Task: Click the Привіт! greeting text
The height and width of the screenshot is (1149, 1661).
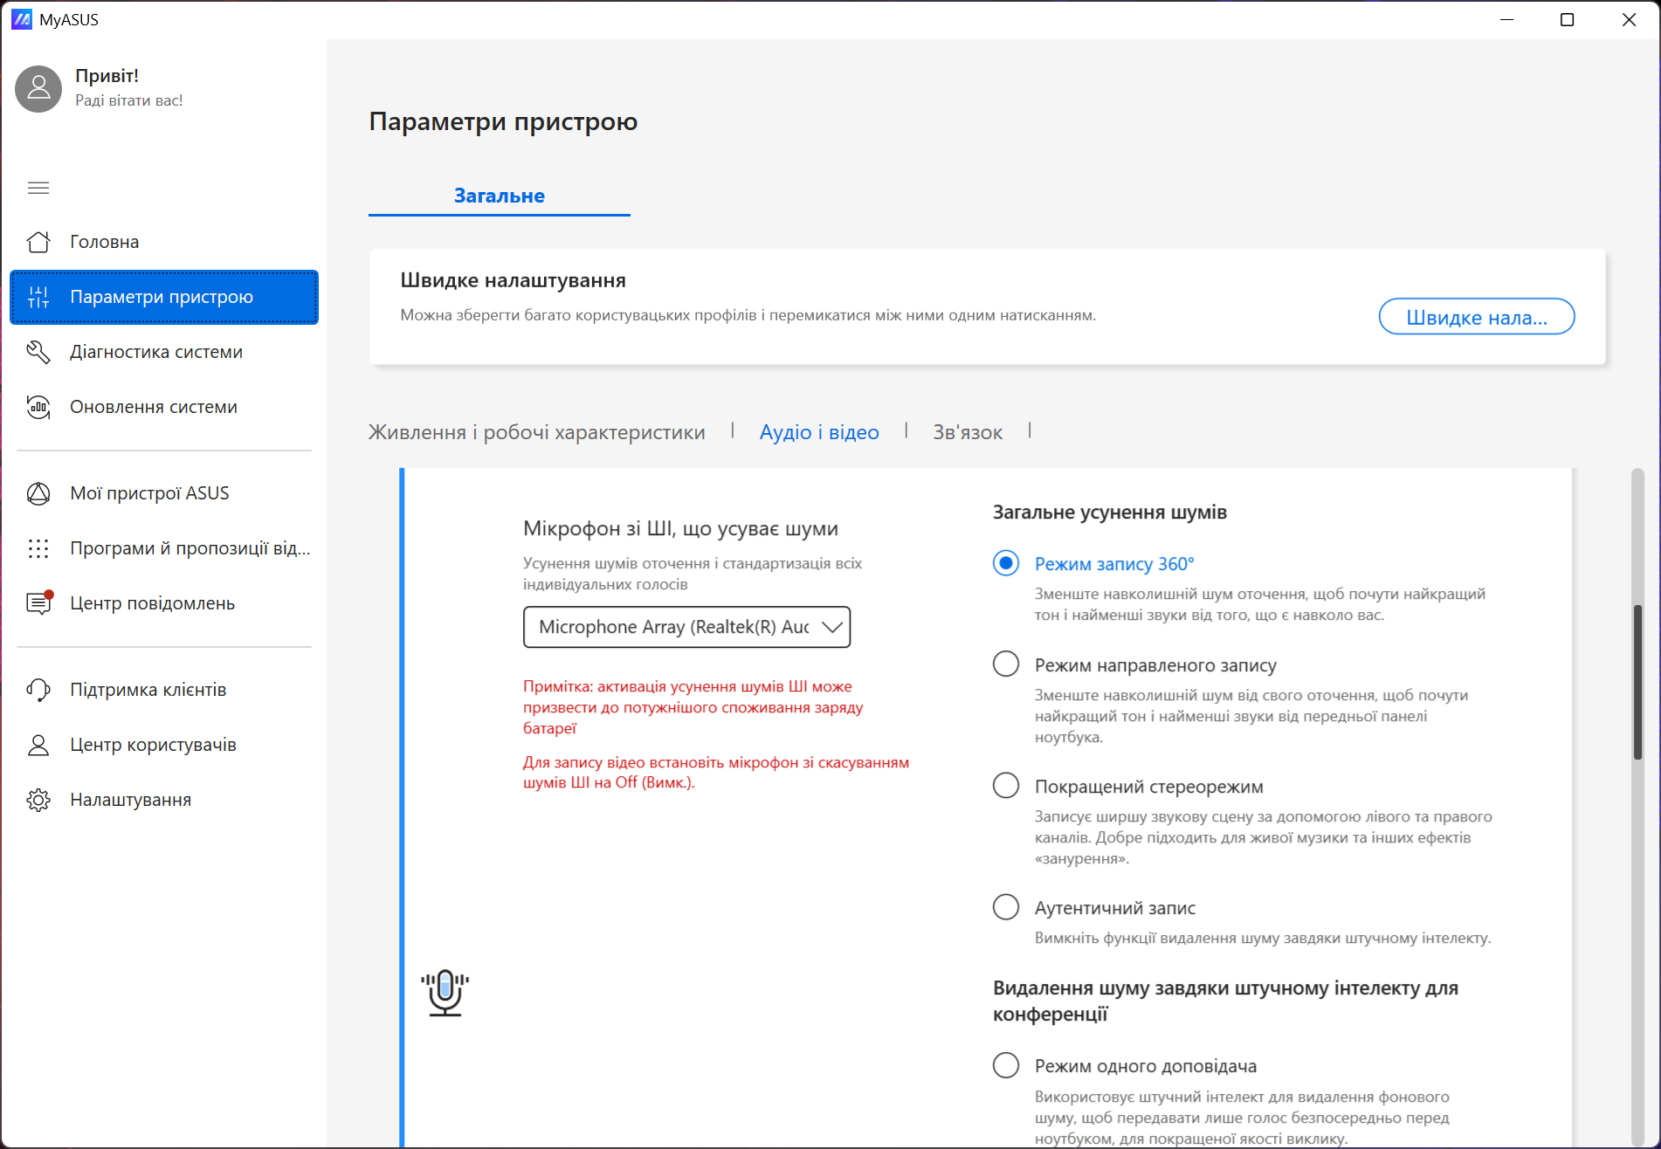Action: (107, 76)
